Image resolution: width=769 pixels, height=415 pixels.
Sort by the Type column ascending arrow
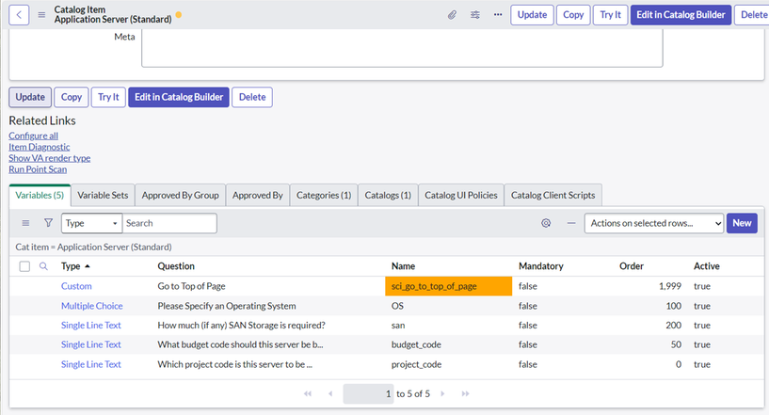click(88, 266)
